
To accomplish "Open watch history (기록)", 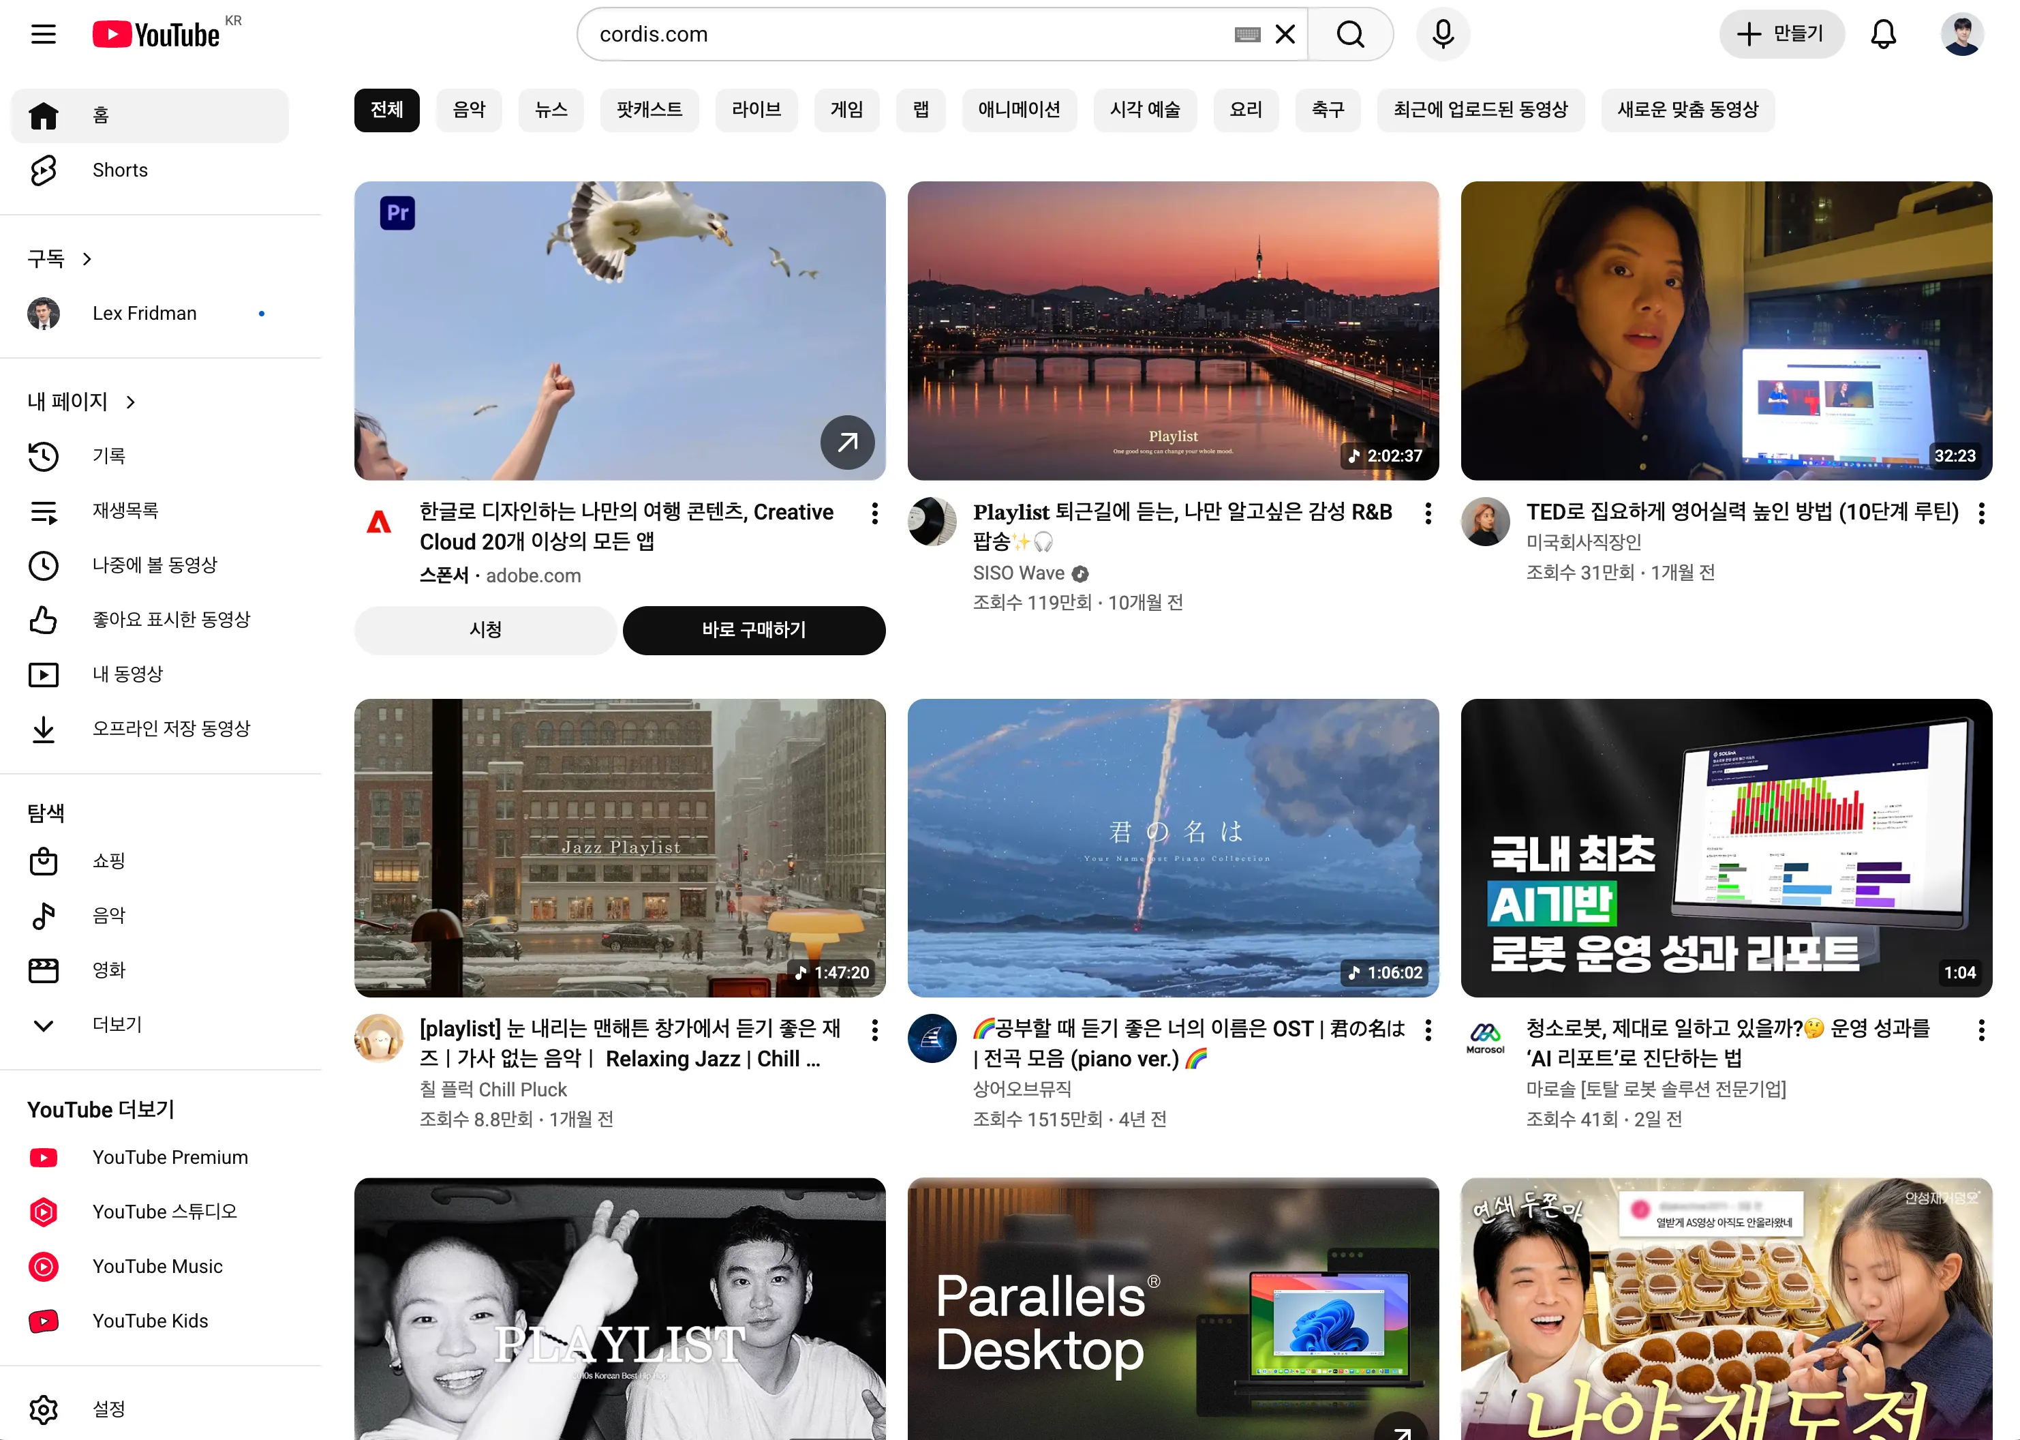I will tap(108, 455).
